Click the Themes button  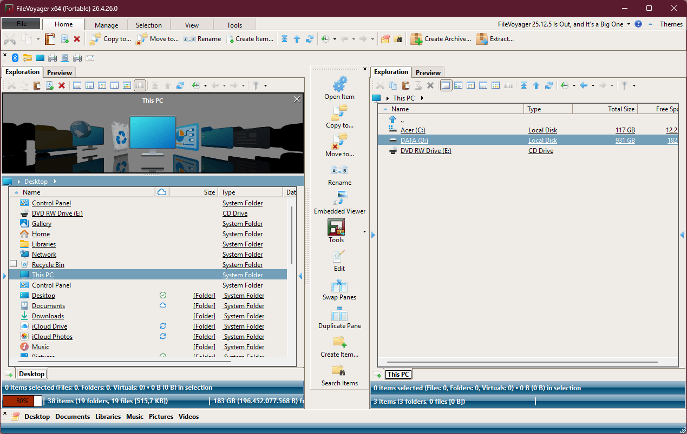(x=671, y=24)
